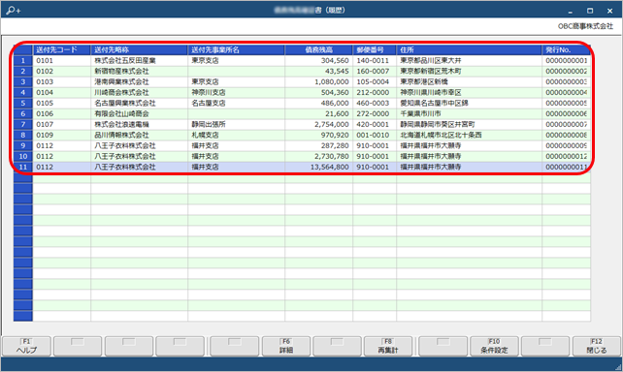Click 名古屋支店 office name cell
The height and width of the screenshot is (372, 623).
236,103
